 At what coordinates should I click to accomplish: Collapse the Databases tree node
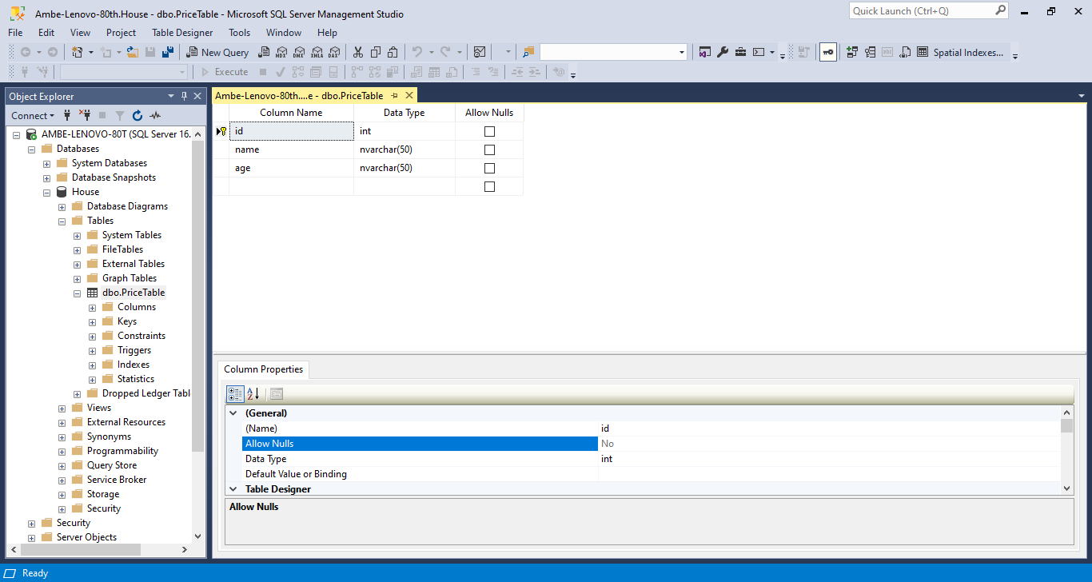tap(31, 149)
